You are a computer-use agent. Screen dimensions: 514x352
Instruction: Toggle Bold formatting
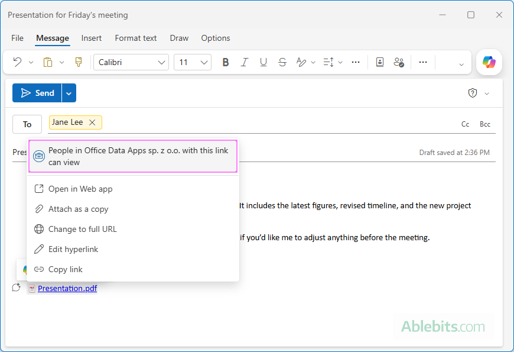coord(226,62)
